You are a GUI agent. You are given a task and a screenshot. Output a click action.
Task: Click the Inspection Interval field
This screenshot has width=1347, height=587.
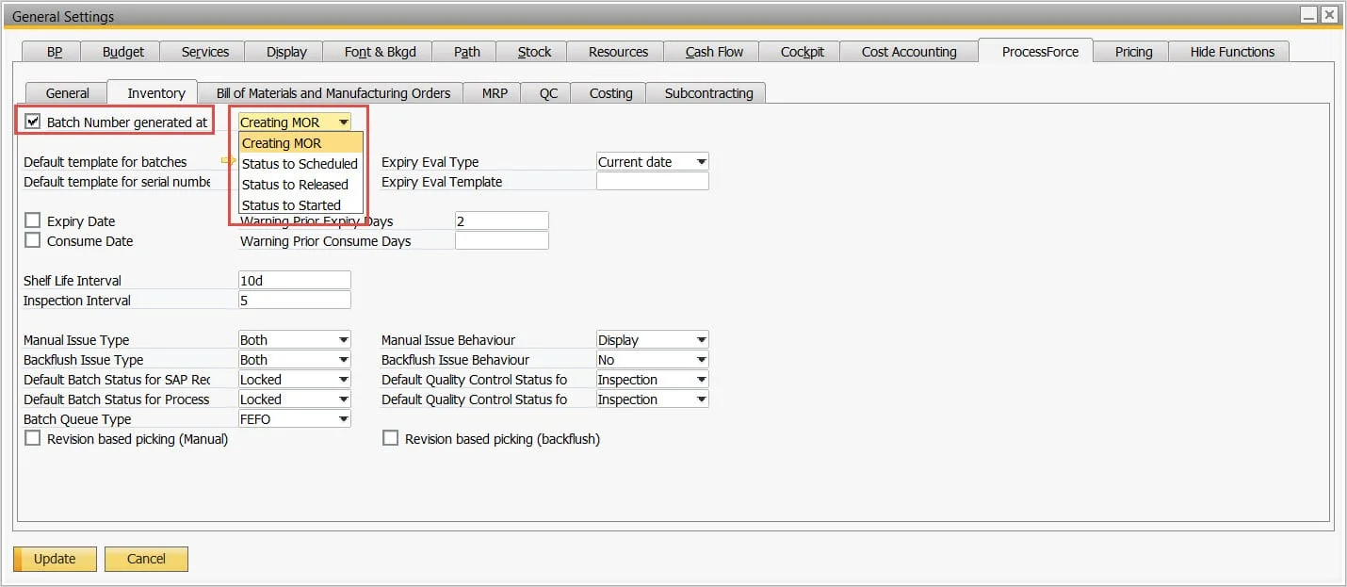click(295, 301)
